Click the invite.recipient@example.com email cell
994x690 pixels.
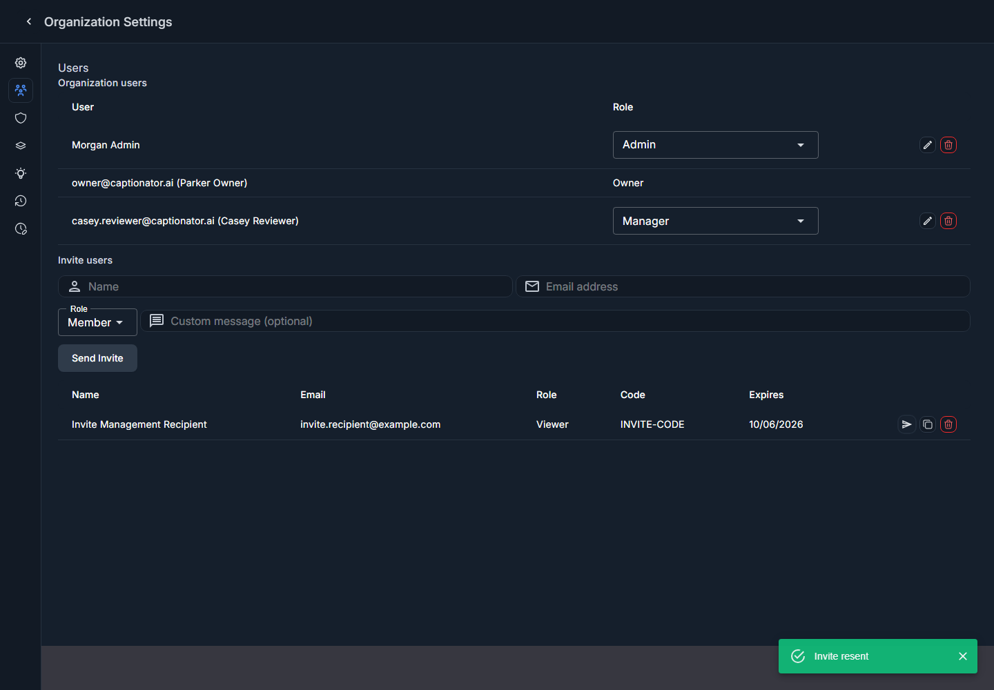pyautogui.click(x=370, y=424)
